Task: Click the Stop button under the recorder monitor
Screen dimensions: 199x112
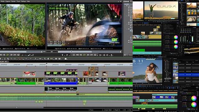Action: 74,55
